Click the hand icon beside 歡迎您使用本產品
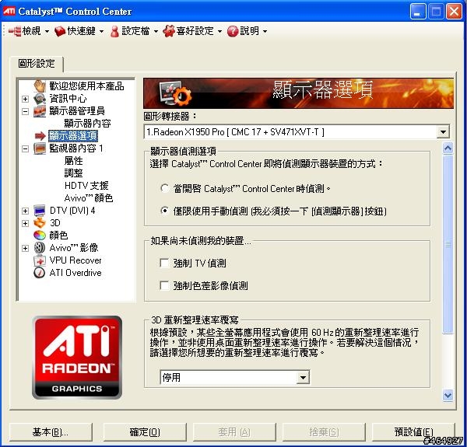 [40, 86]
